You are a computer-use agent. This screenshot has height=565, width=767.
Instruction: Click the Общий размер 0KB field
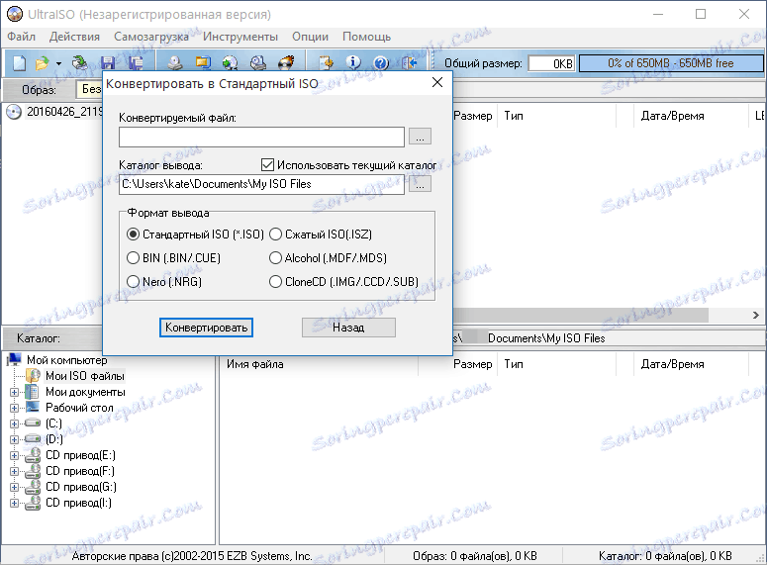[551, 63]
